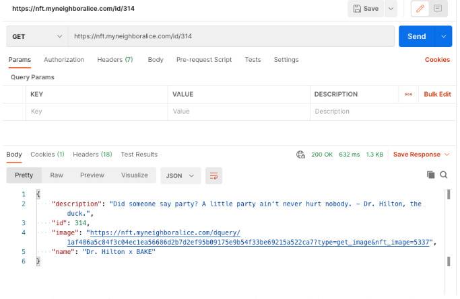Image resolution: width=460 pixels, height=299 pixels.
Task: Copy the response body with the copy icon
Action: tap(431, 175)
